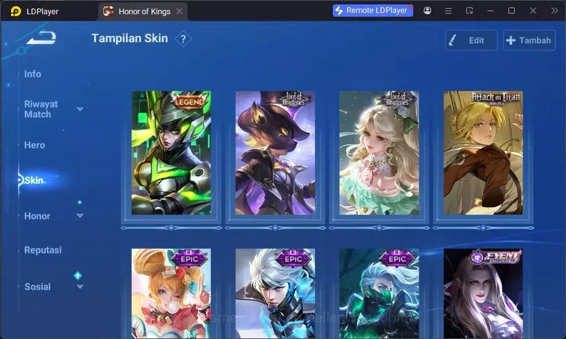Click the Remote LDPlayer button

click(373, 11)
